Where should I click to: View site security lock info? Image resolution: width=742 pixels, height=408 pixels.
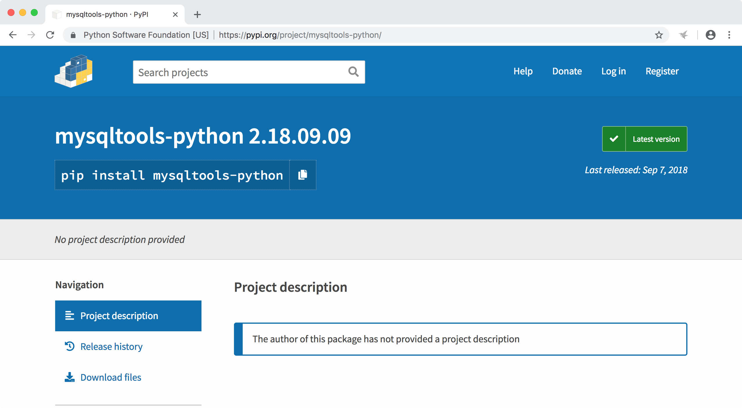73,35
